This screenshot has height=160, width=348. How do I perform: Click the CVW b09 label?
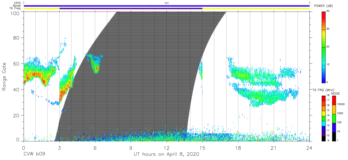[34, 154]
